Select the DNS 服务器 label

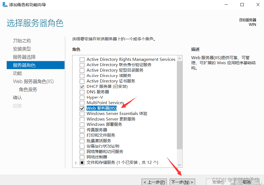pos(98,92)
